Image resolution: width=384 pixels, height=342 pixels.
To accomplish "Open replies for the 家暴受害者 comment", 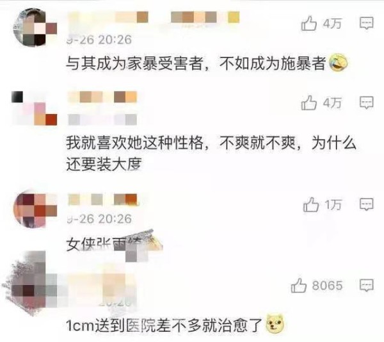I will (x=366, y=23).
